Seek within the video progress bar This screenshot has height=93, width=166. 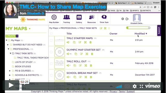coord(69,86)
